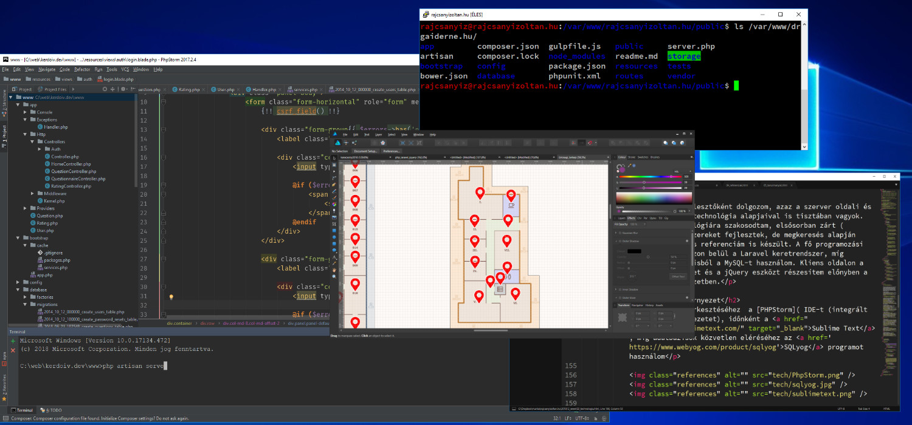Expand the config folder

[18, 282]
